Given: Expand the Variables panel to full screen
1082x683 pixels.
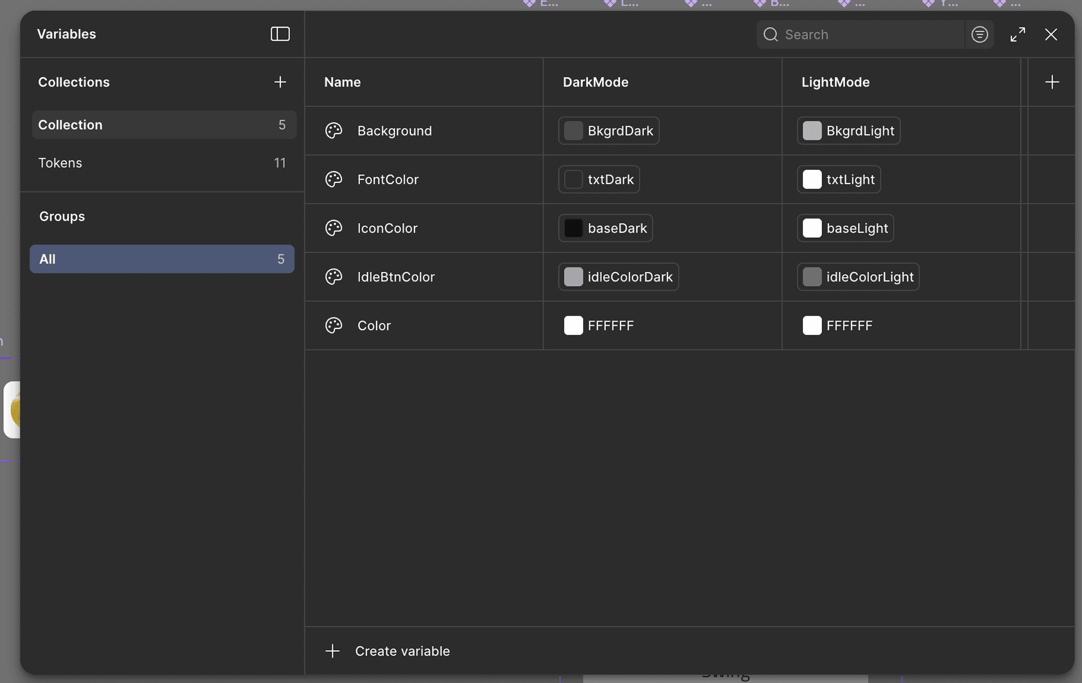Looking at the screenshot, I should click(1017, 34).
